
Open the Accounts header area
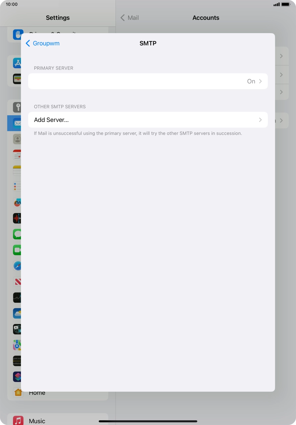tap(206, 18)
